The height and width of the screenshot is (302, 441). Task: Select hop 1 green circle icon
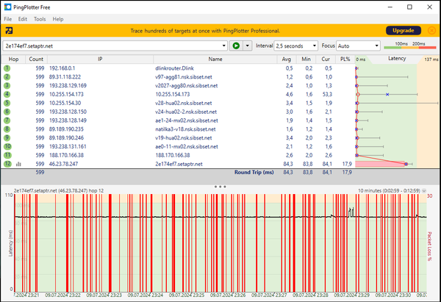pos(7,68)
